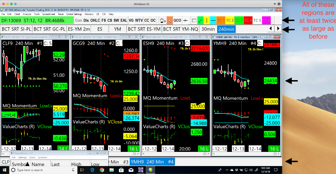Switch to BCT SRT GC-PL tab
Viewport: 336px width, 174px height.
[49, 29]
